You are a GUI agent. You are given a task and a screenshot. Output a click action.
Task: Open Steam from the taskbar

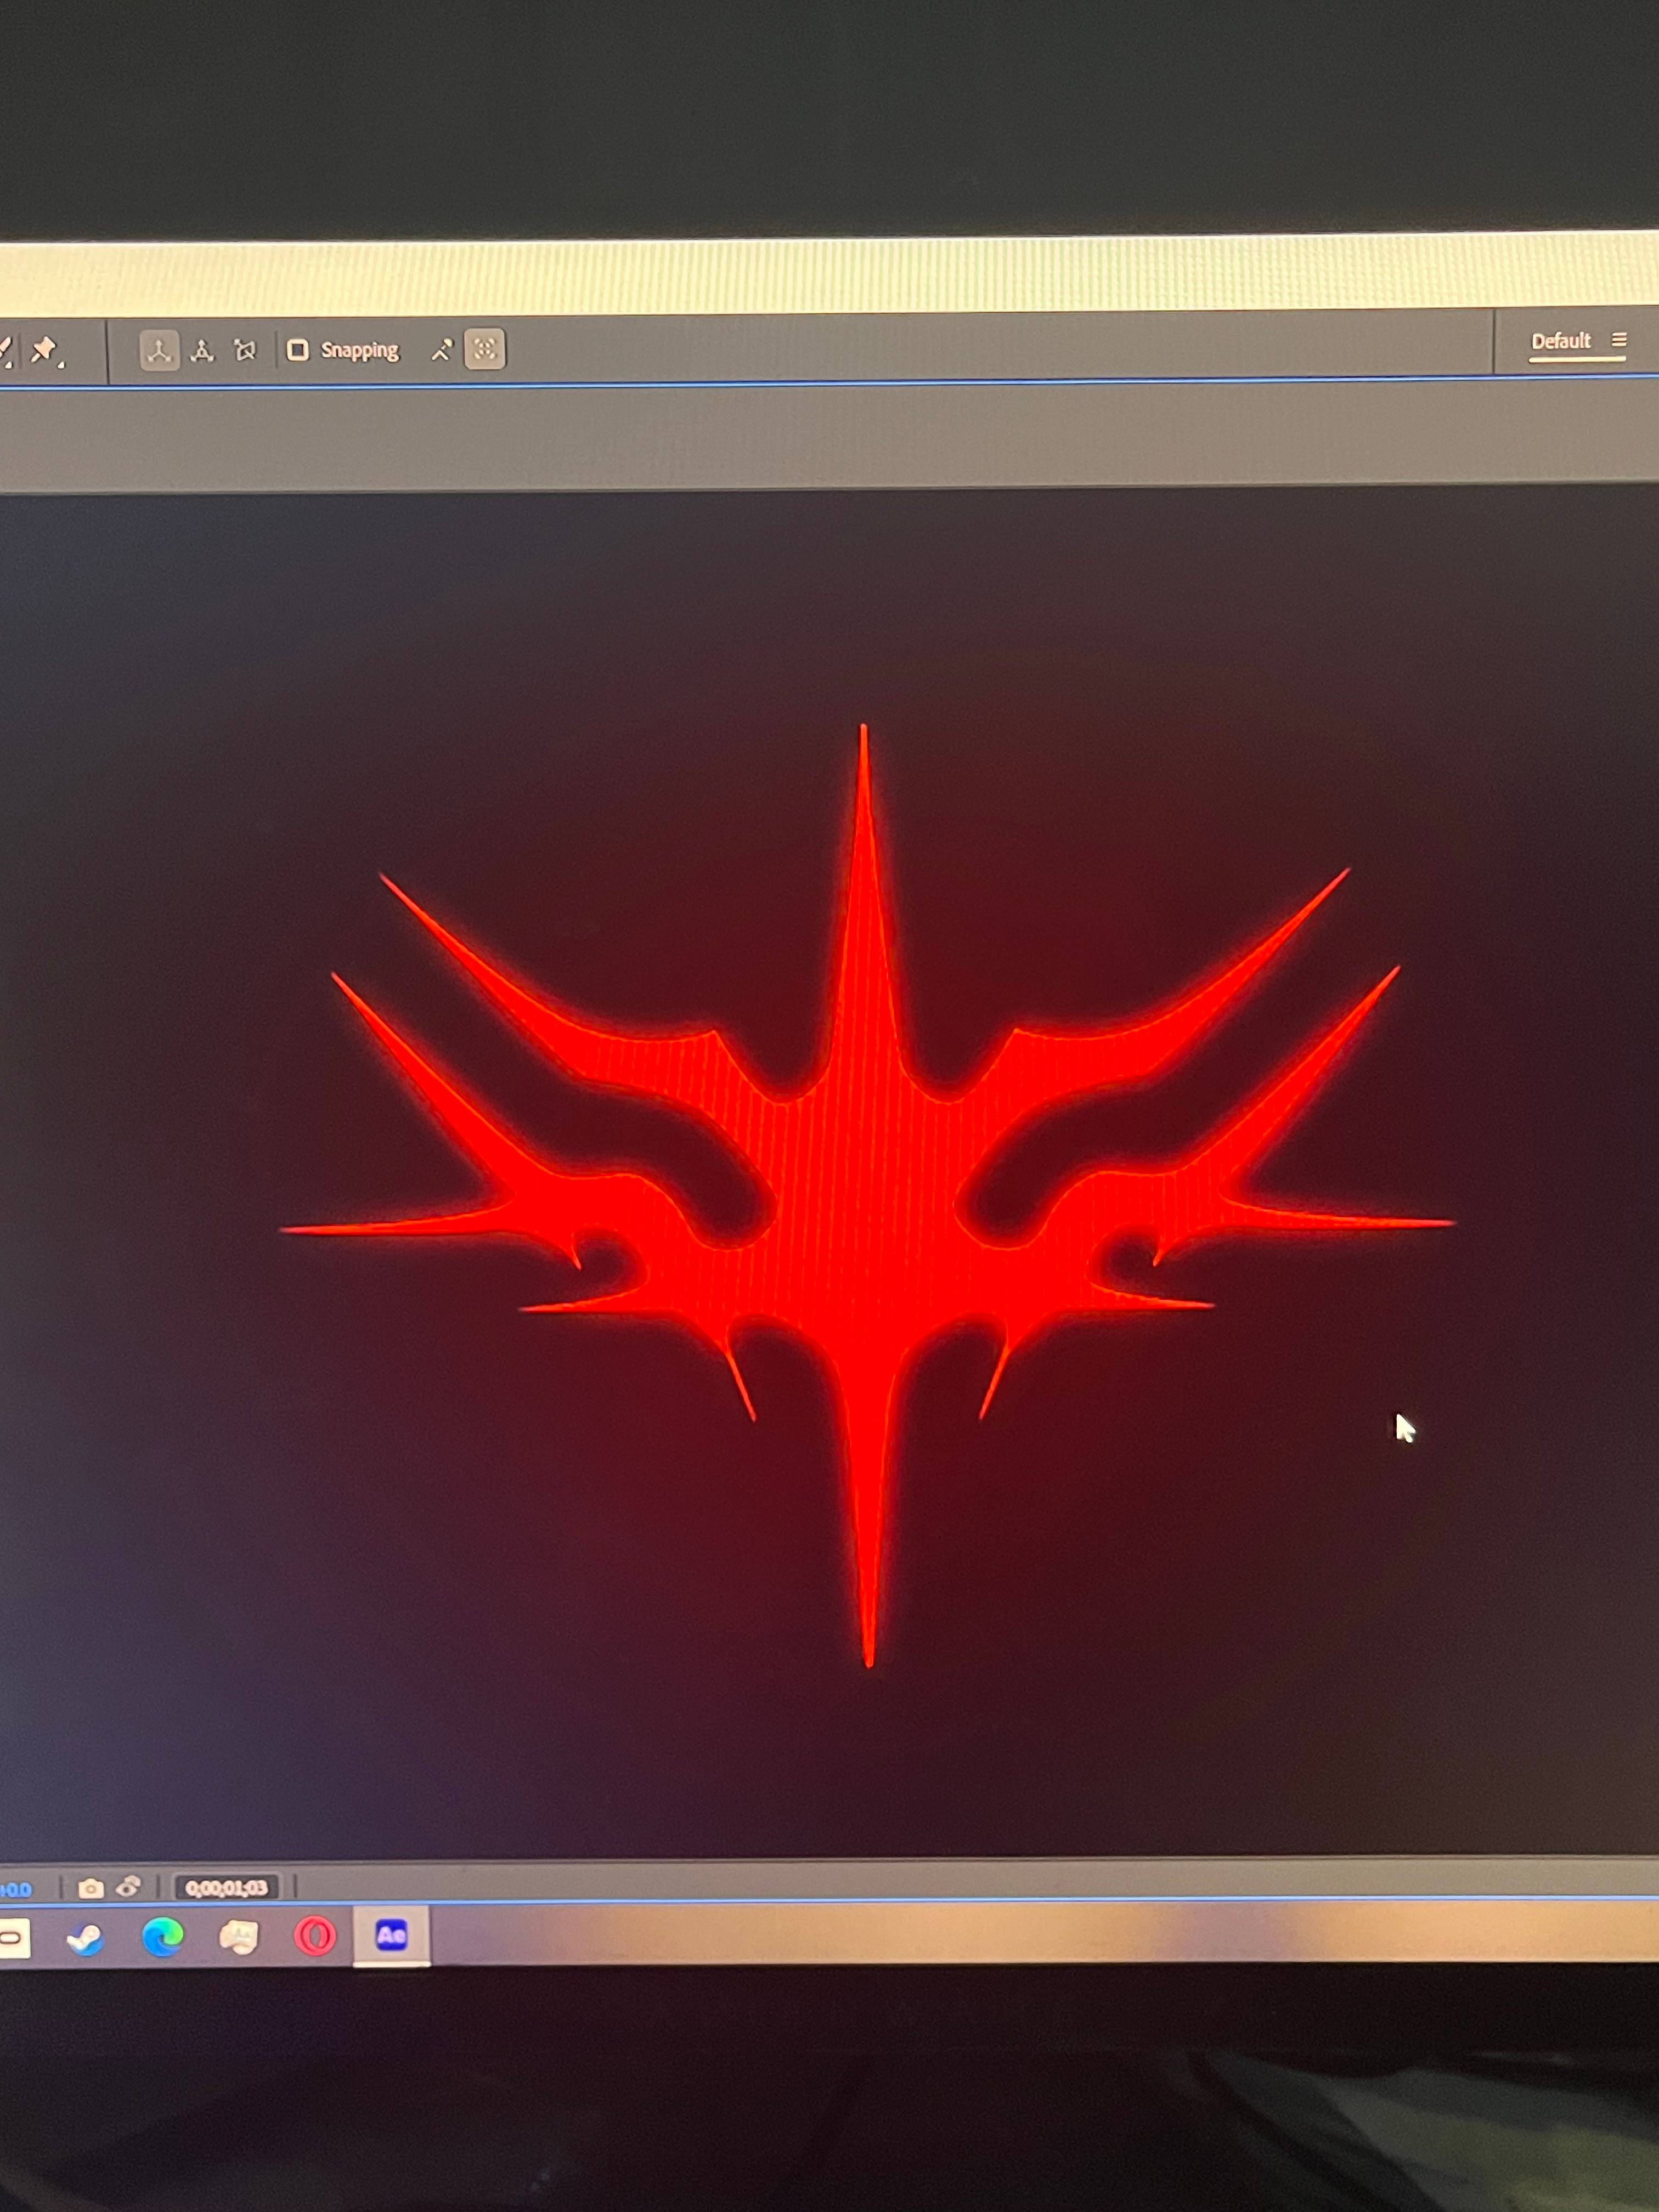[x=85, y=1939]
